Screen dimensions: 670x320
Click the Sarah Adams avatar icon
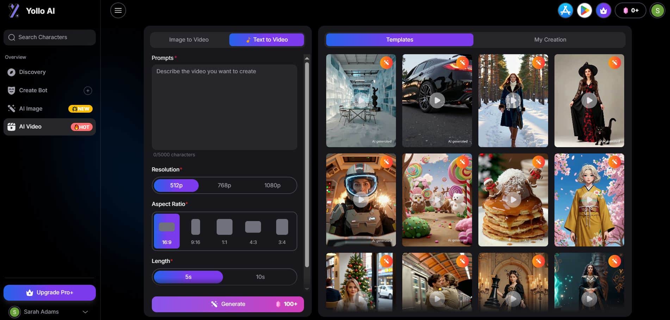click(14, 312)
